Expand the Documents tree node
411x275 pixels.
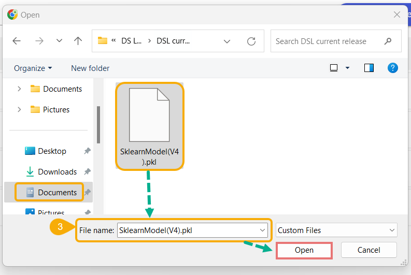click(x=19, y=89)
